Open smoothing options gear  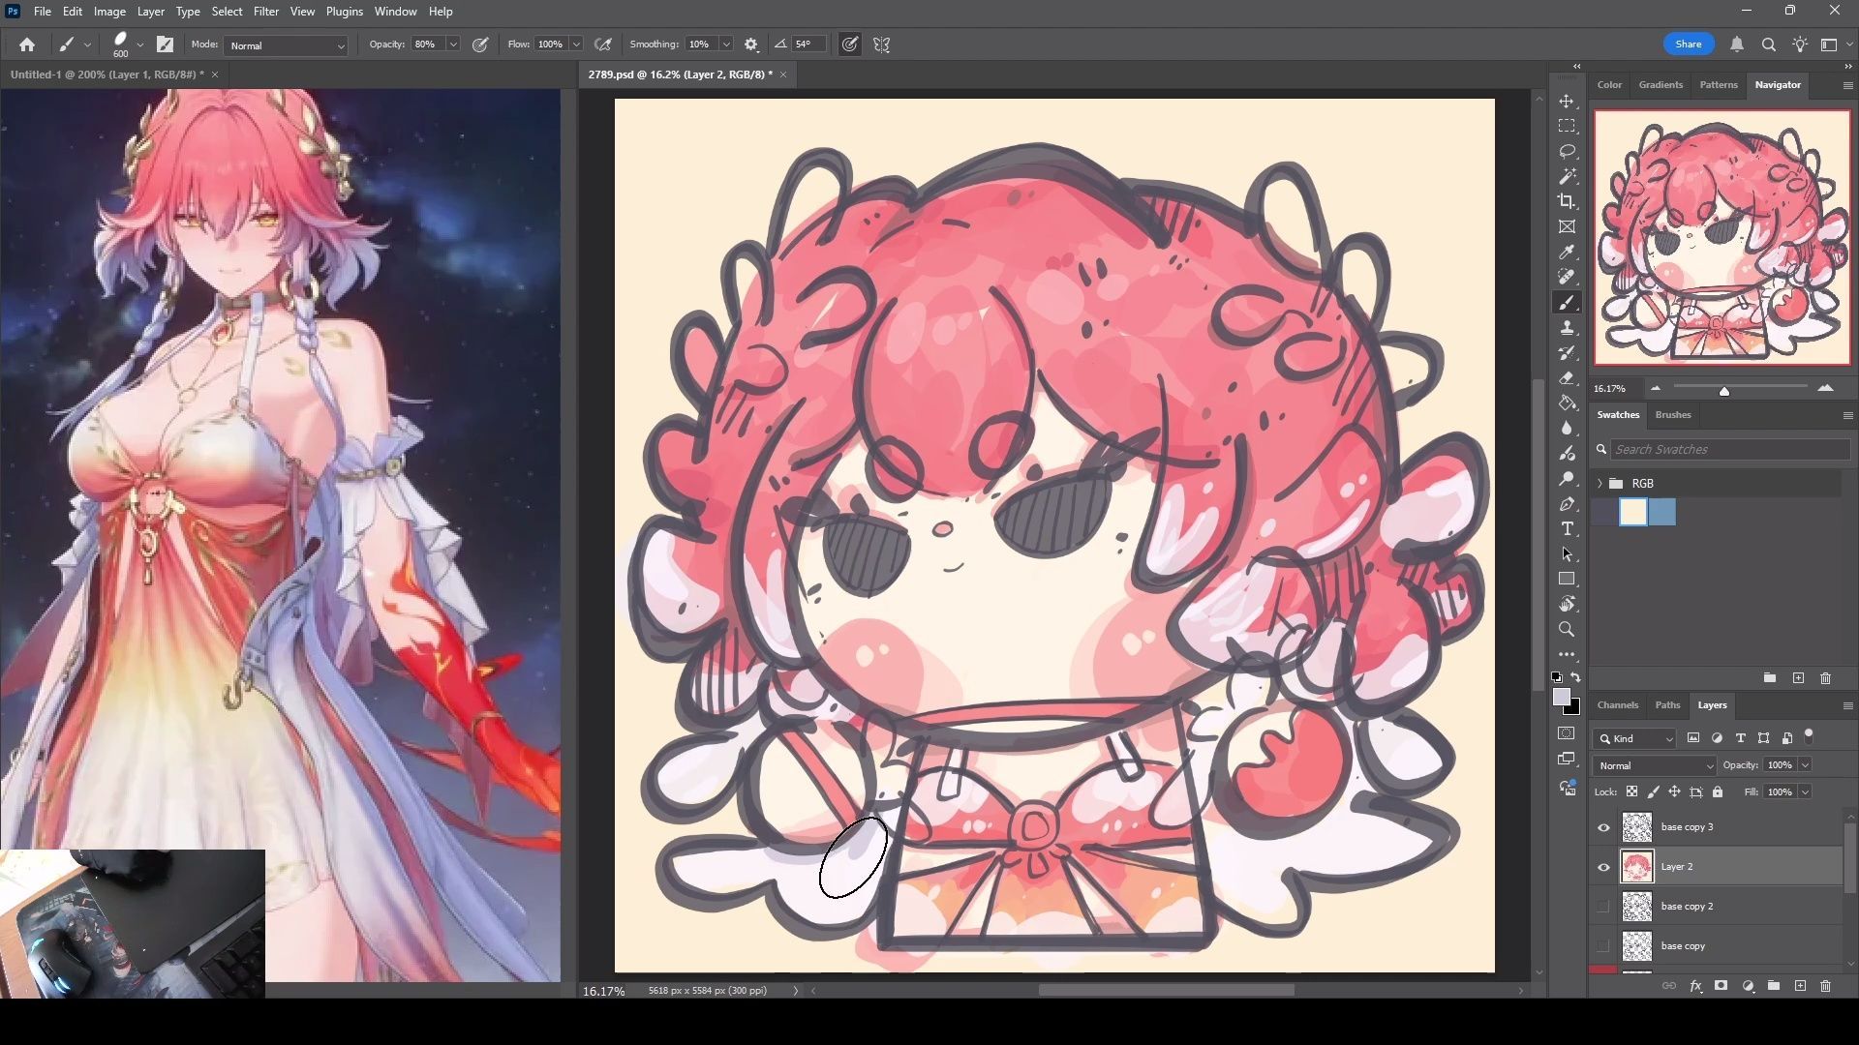[751, 45]
